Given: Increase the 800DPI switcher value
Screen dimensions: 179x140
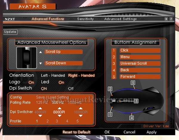Looking at the screenshot, I should (59, 108).
